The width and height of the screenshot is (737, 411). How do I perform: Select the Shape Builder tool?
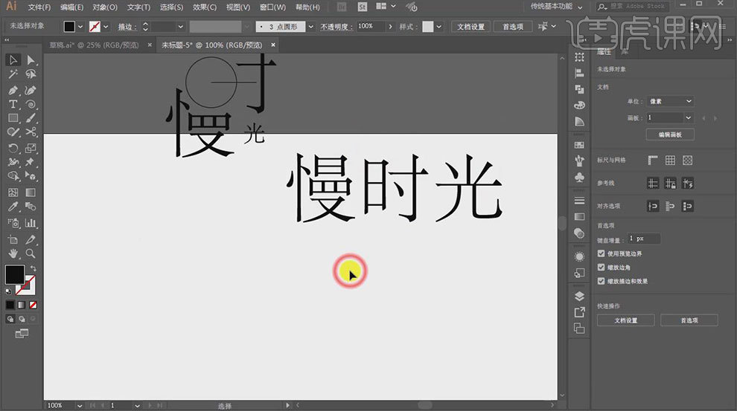(x=13, y=176)
